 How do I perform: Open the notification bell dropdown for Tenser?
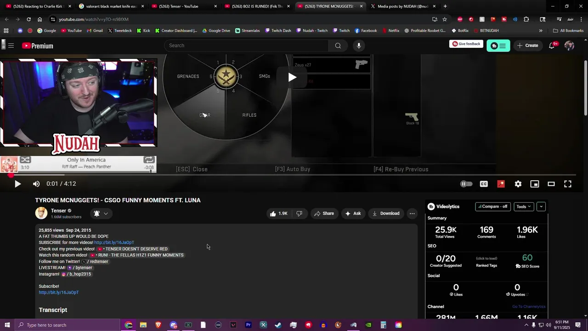101,213
